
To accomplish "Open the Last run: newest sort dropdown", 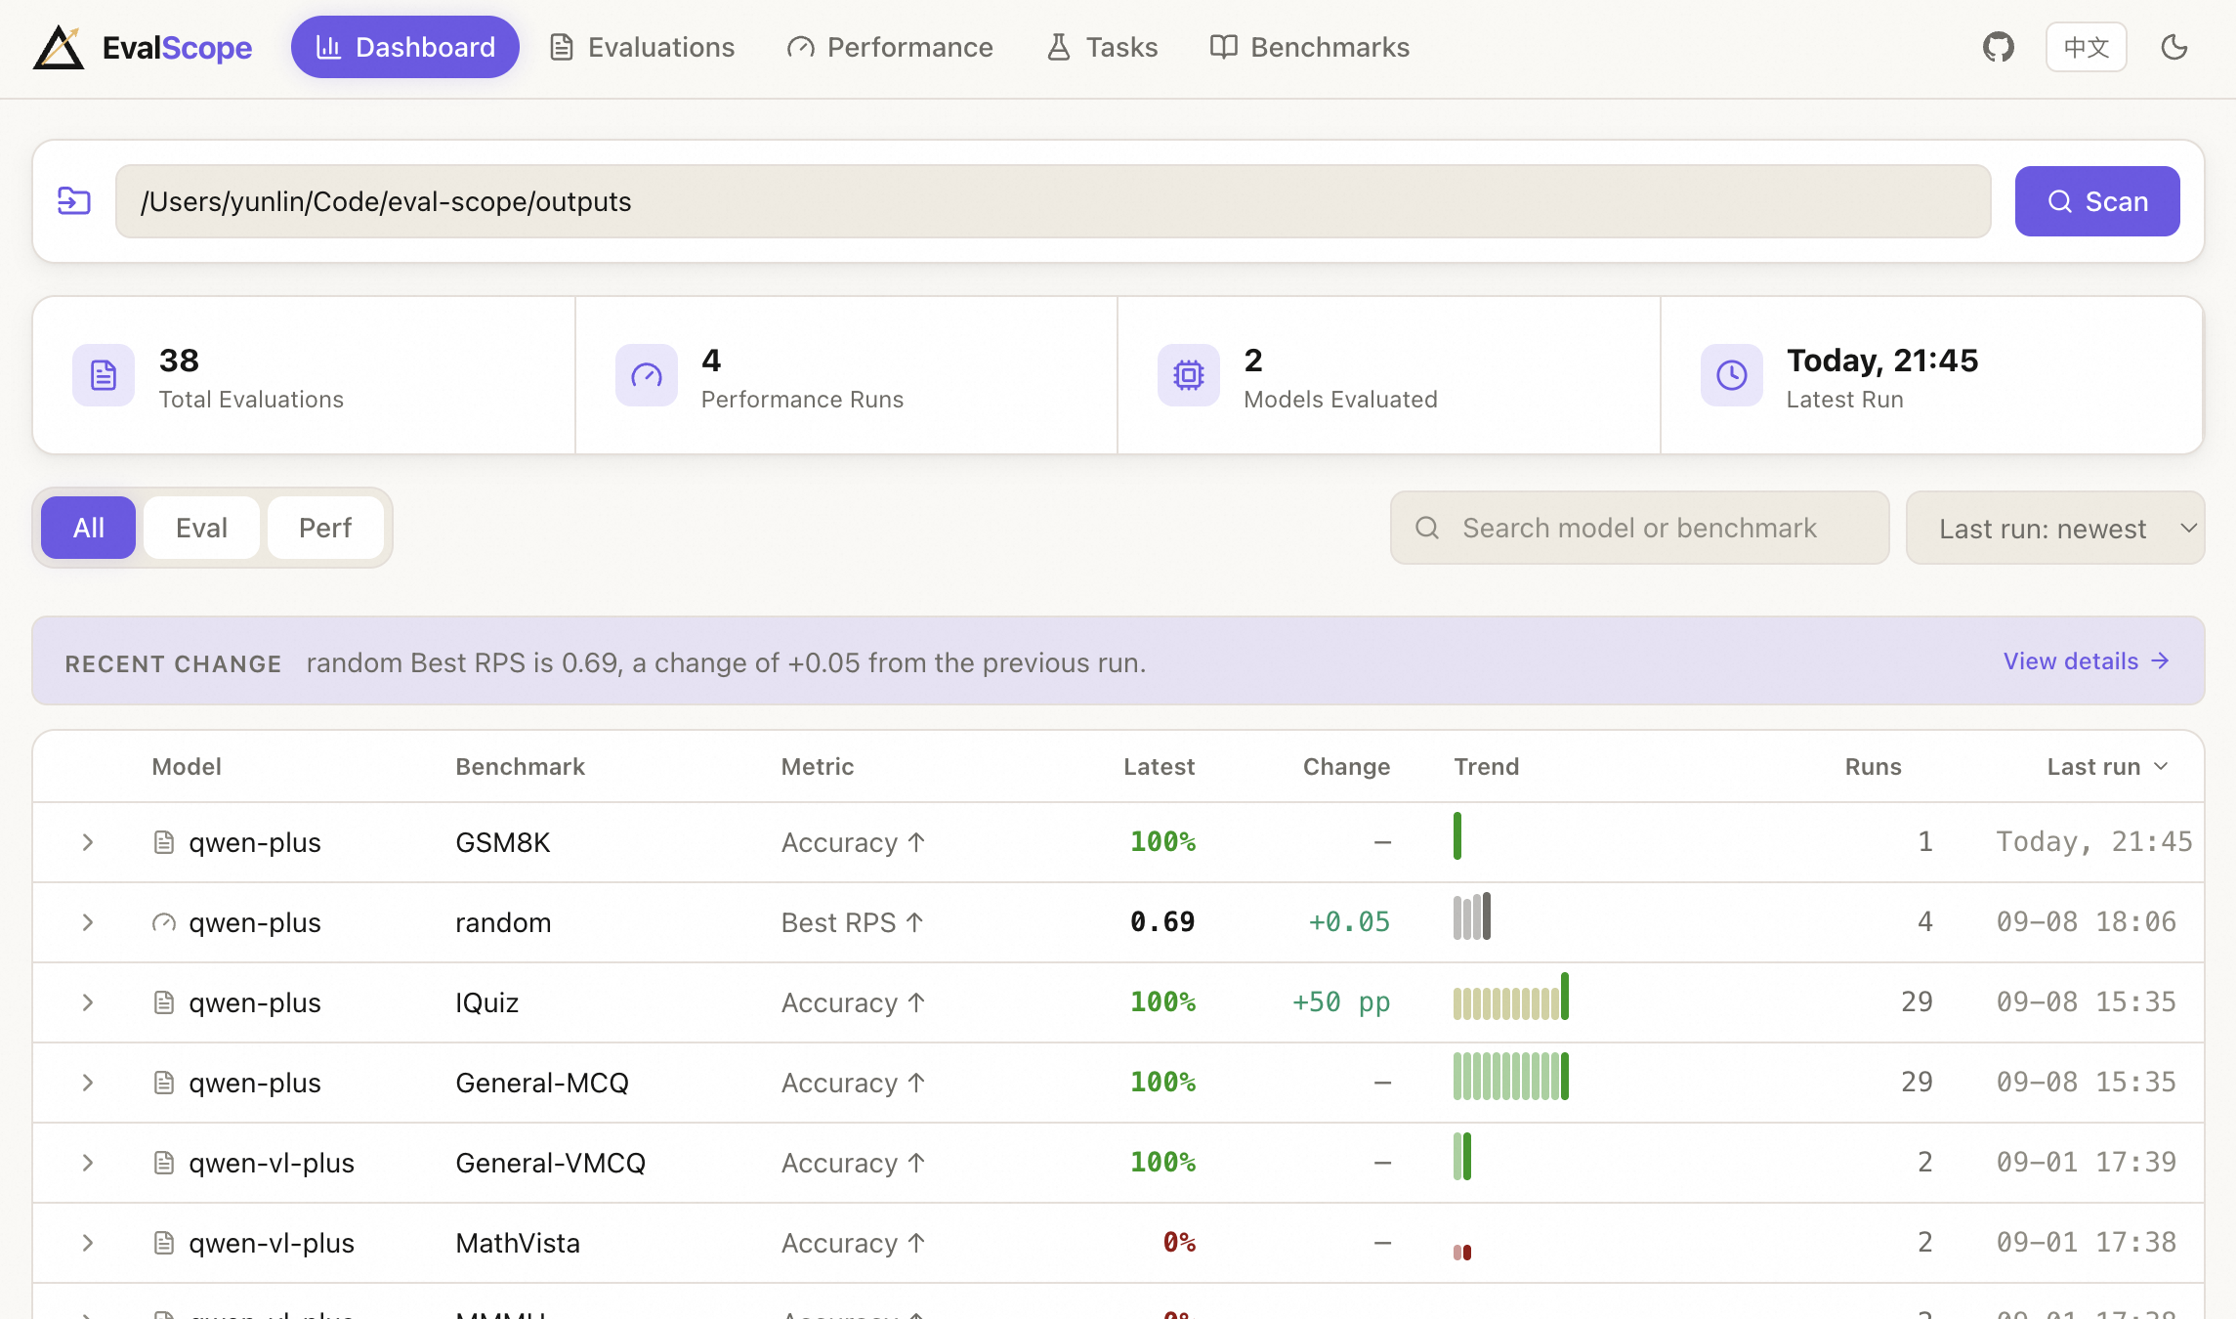I will pyautogui.click(x=2055, y=528).
